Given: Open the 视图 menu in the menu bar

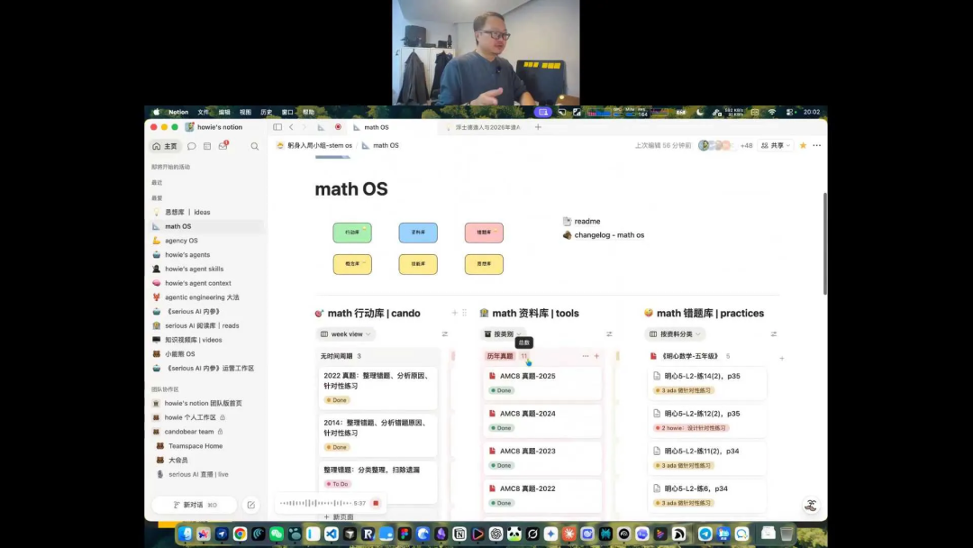Looking at the screenshot, I should coord(246,113).
